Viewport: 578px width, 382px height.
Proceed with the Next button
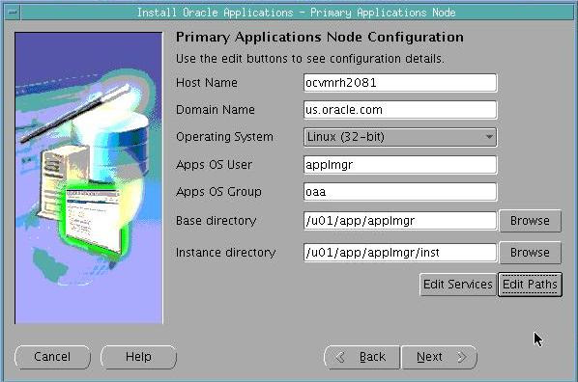point(439,357)
